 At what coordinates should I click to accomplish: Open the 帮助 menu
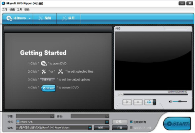tap(27, 10)
